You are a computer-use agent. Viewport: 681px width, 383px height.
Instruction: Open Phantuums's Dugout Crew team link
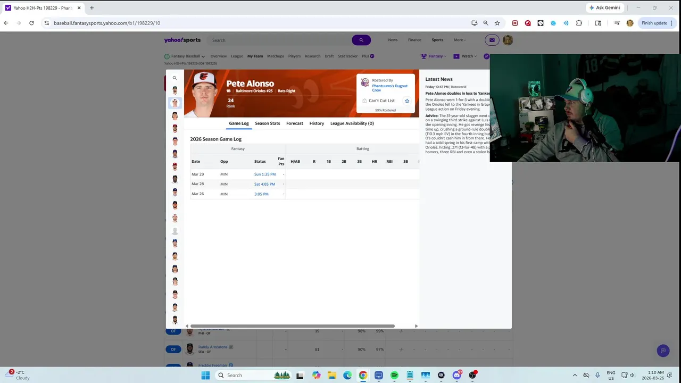click(x=389, y=88)
